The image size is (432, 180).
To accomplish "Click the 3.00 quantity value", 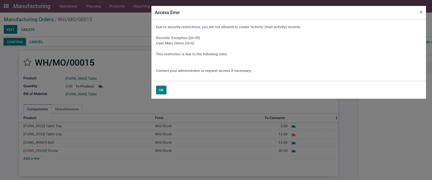I will tap(69, 86).
